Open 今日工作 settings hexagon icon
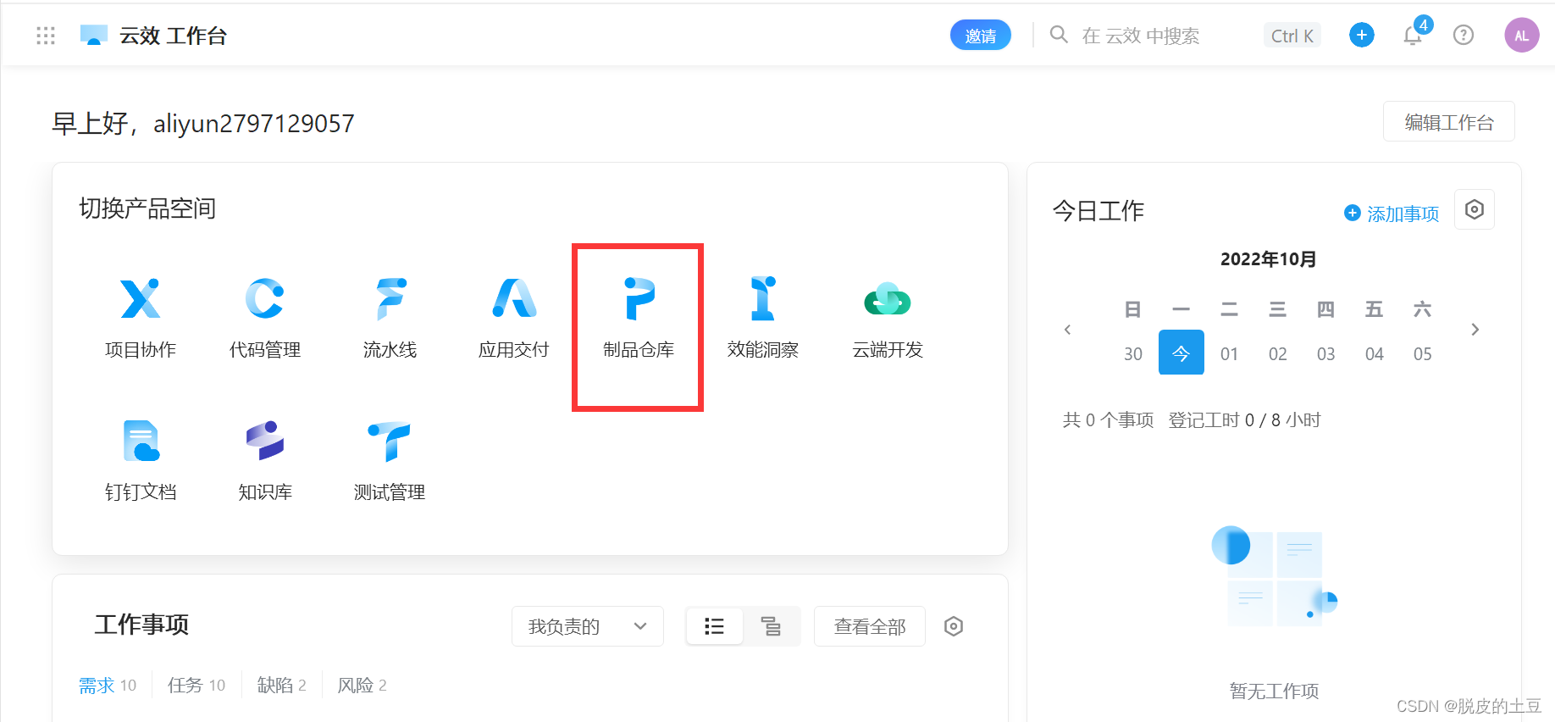Screen dimensions: 1555x722 pos(1475,209)
